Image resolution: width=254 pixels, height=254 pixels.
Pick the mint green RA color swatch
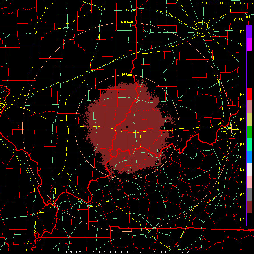click(x=249, y=144)
